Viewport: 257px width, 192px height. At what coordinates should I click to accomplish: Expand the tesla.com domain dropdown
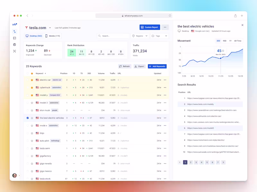coord(50,28)
